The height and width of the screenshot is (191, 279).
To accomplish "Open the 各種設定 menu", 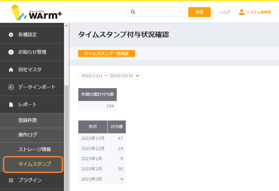I will coord(32,35).
